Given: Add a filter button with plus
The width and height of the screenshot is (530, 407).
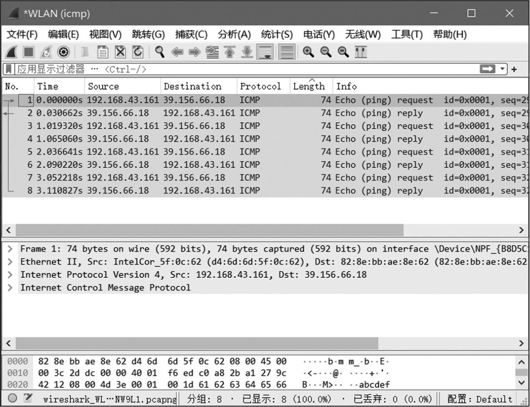Looking at the screenshot, I should 514,69.
